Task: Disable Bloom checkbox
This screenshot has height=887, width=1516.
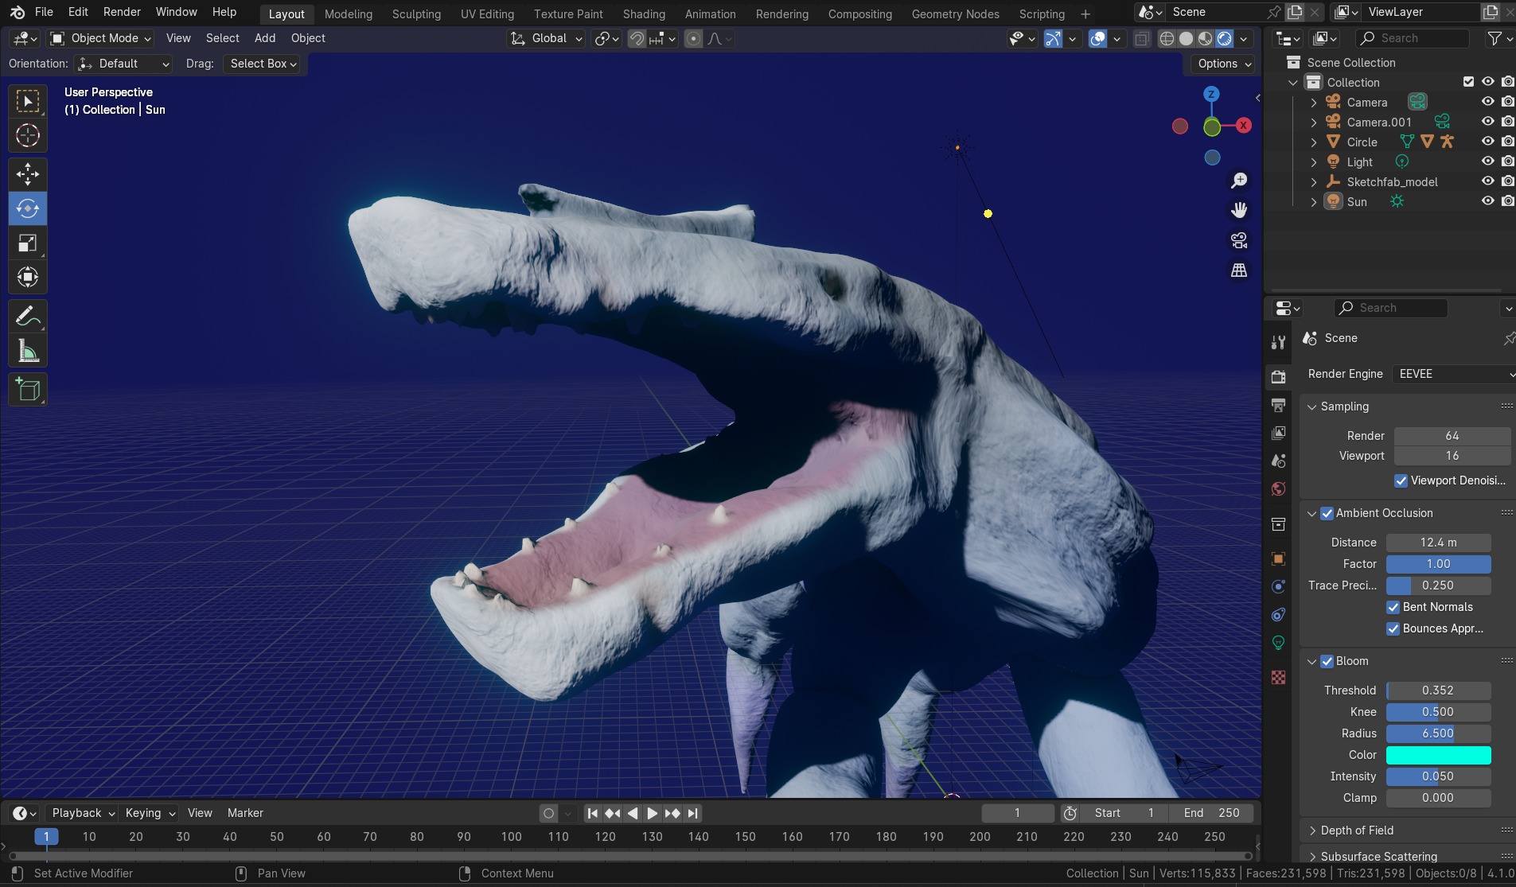Action: pyautogui.click(x=1327, y=661)
